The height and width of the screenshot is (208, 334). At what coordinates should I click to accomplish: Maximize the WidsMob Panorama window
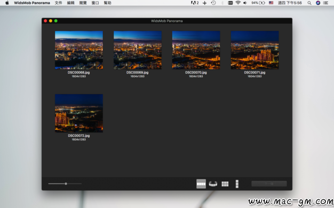click(56, 21)
